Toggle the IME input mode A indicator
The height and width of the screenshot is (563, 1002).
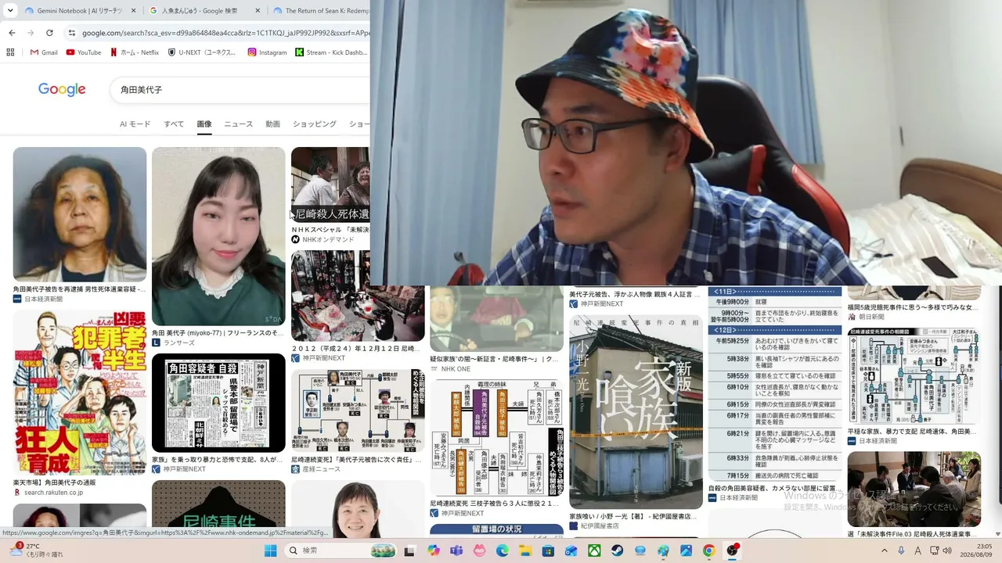(918, 550)
